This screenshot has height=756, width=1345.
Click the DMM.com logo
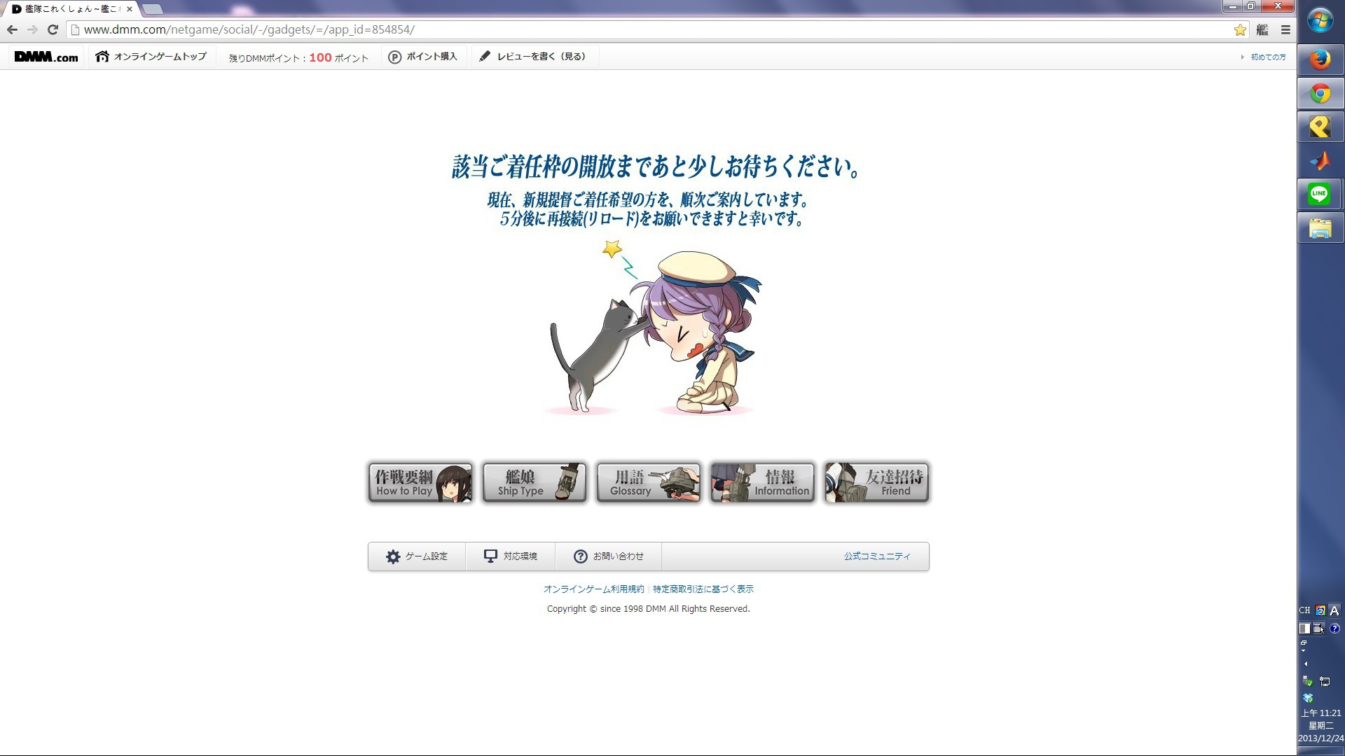[x=46, y=57]
